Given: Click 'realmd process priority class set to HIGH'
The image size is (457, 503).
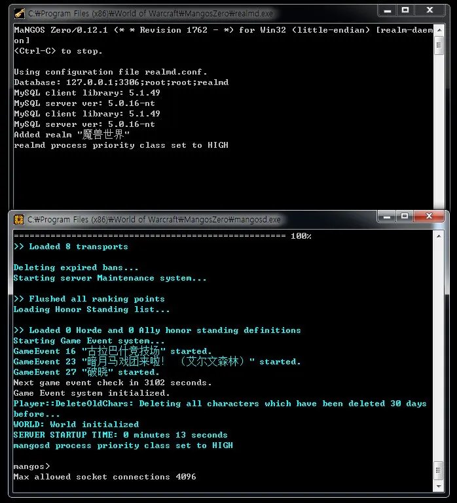Looking at the screenshot, I should click(121, 145).
